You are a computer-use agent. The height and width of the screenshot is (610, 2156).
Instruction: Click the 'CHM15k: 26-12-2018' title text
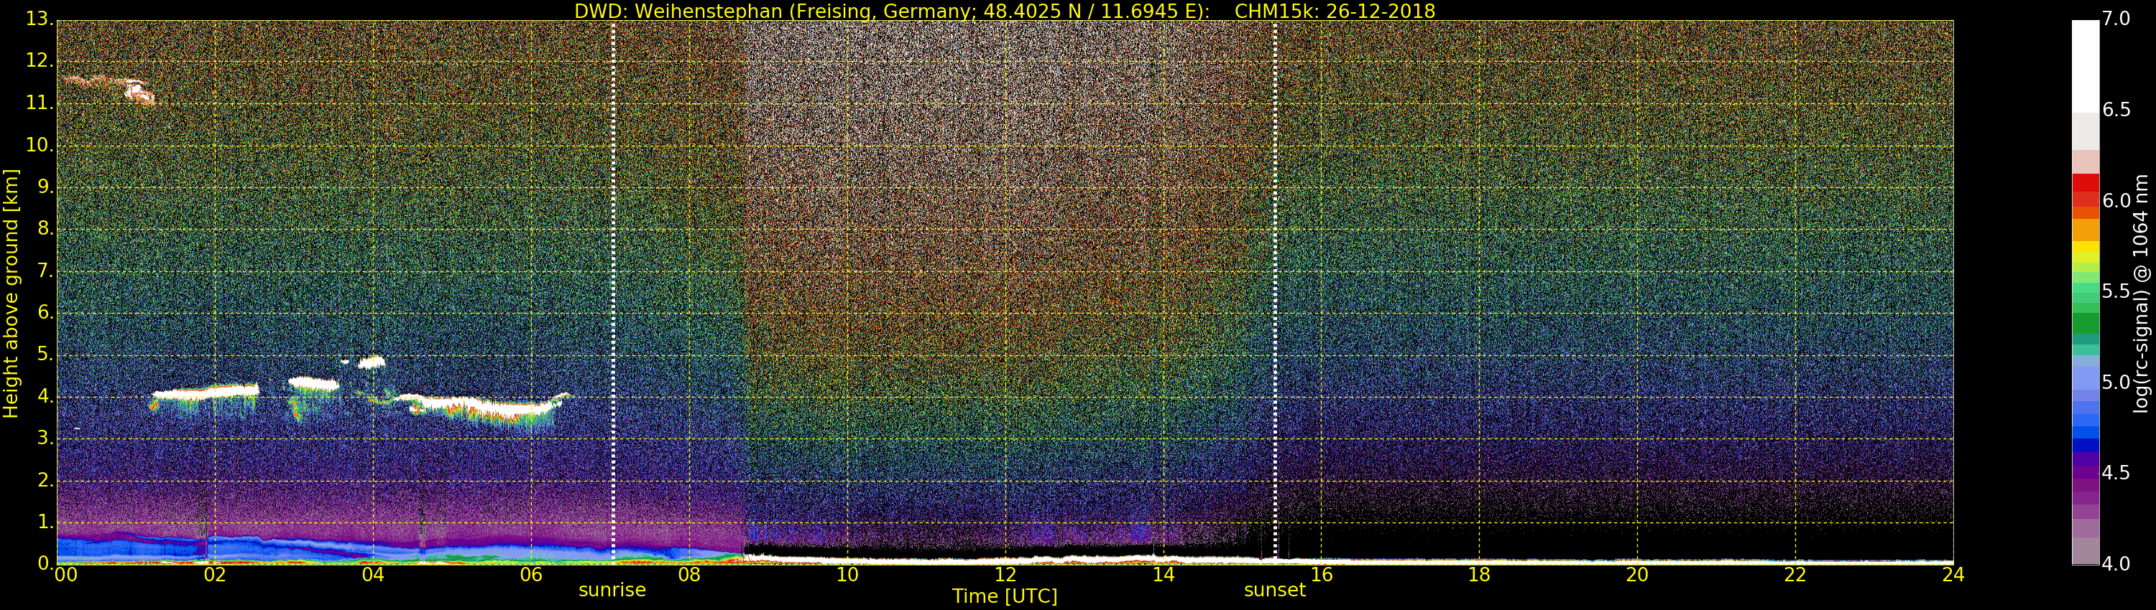point(1334,11)
